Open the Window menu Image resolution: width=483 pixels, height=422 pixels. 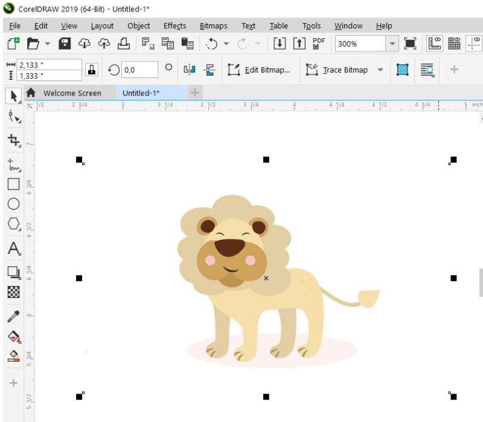[x=348, y=26]
